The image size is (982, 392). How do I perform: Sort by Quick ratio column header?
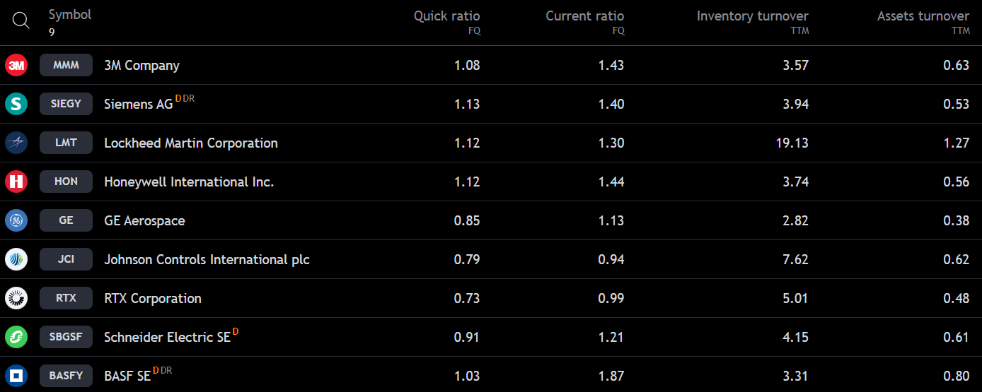446,16
